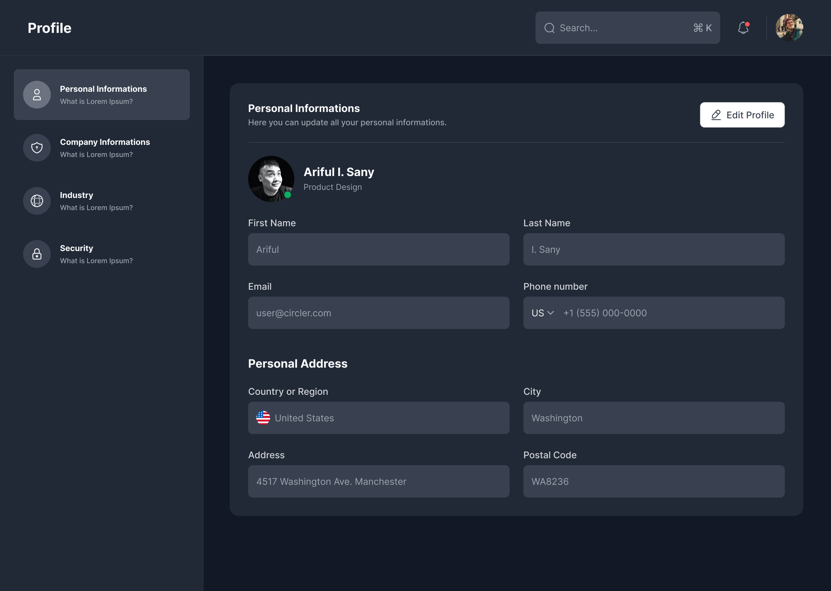This screenshot has height=591, width=831.
Task: Click the person icon for Personal Informations
Action: coord(37,95)
